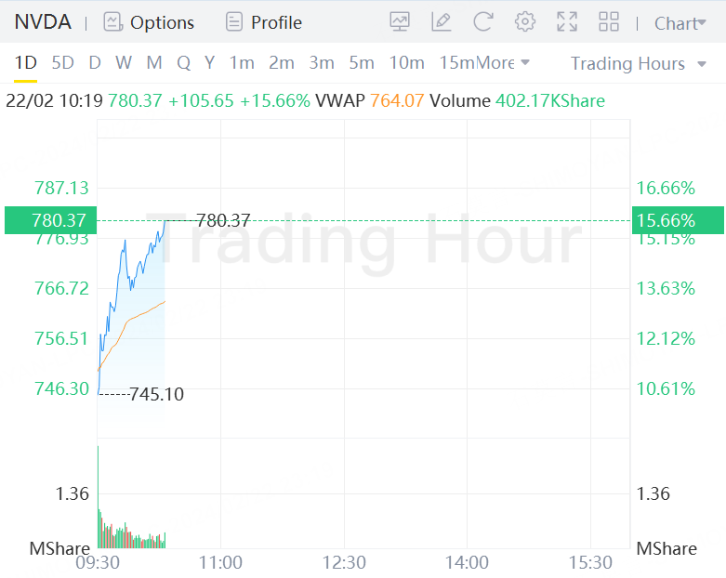Click the 11:00 time axis marker

point(220,562)
